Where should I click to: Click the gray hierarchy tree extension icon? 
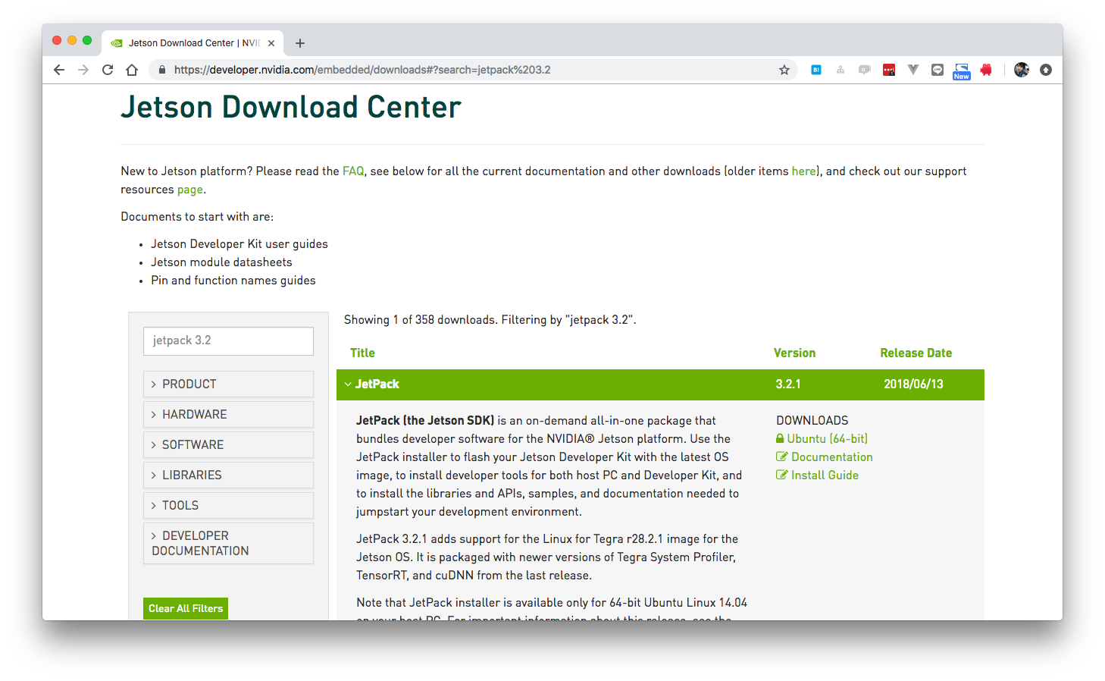[840, 70]
